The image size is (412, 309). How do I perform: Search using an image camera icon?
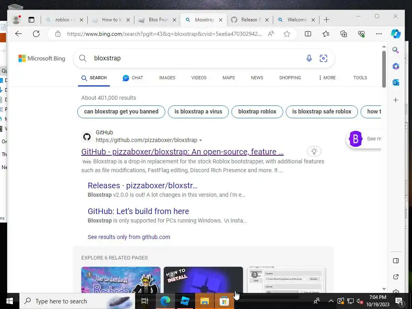[323, 58]
